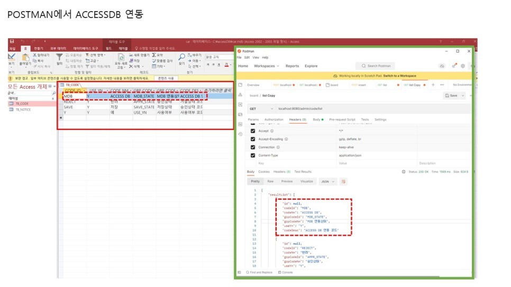The height and width of the screenshot is (287, 511).
Task: Open the Postman Edit menu
Action: [247, 57]
